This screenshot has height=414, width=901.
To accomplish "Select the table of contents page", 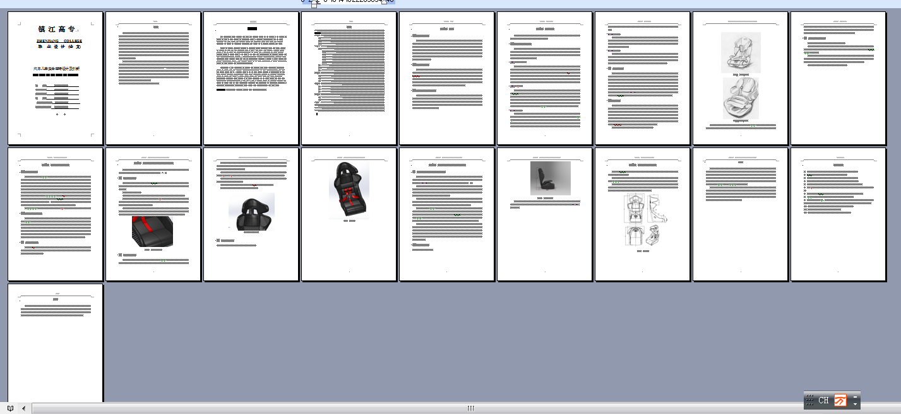I will [x=349, y=78].
